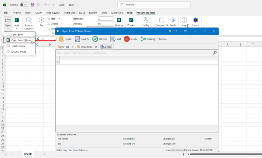
Task: Open the Save on EShare dropdown
Action: [29, 24]
